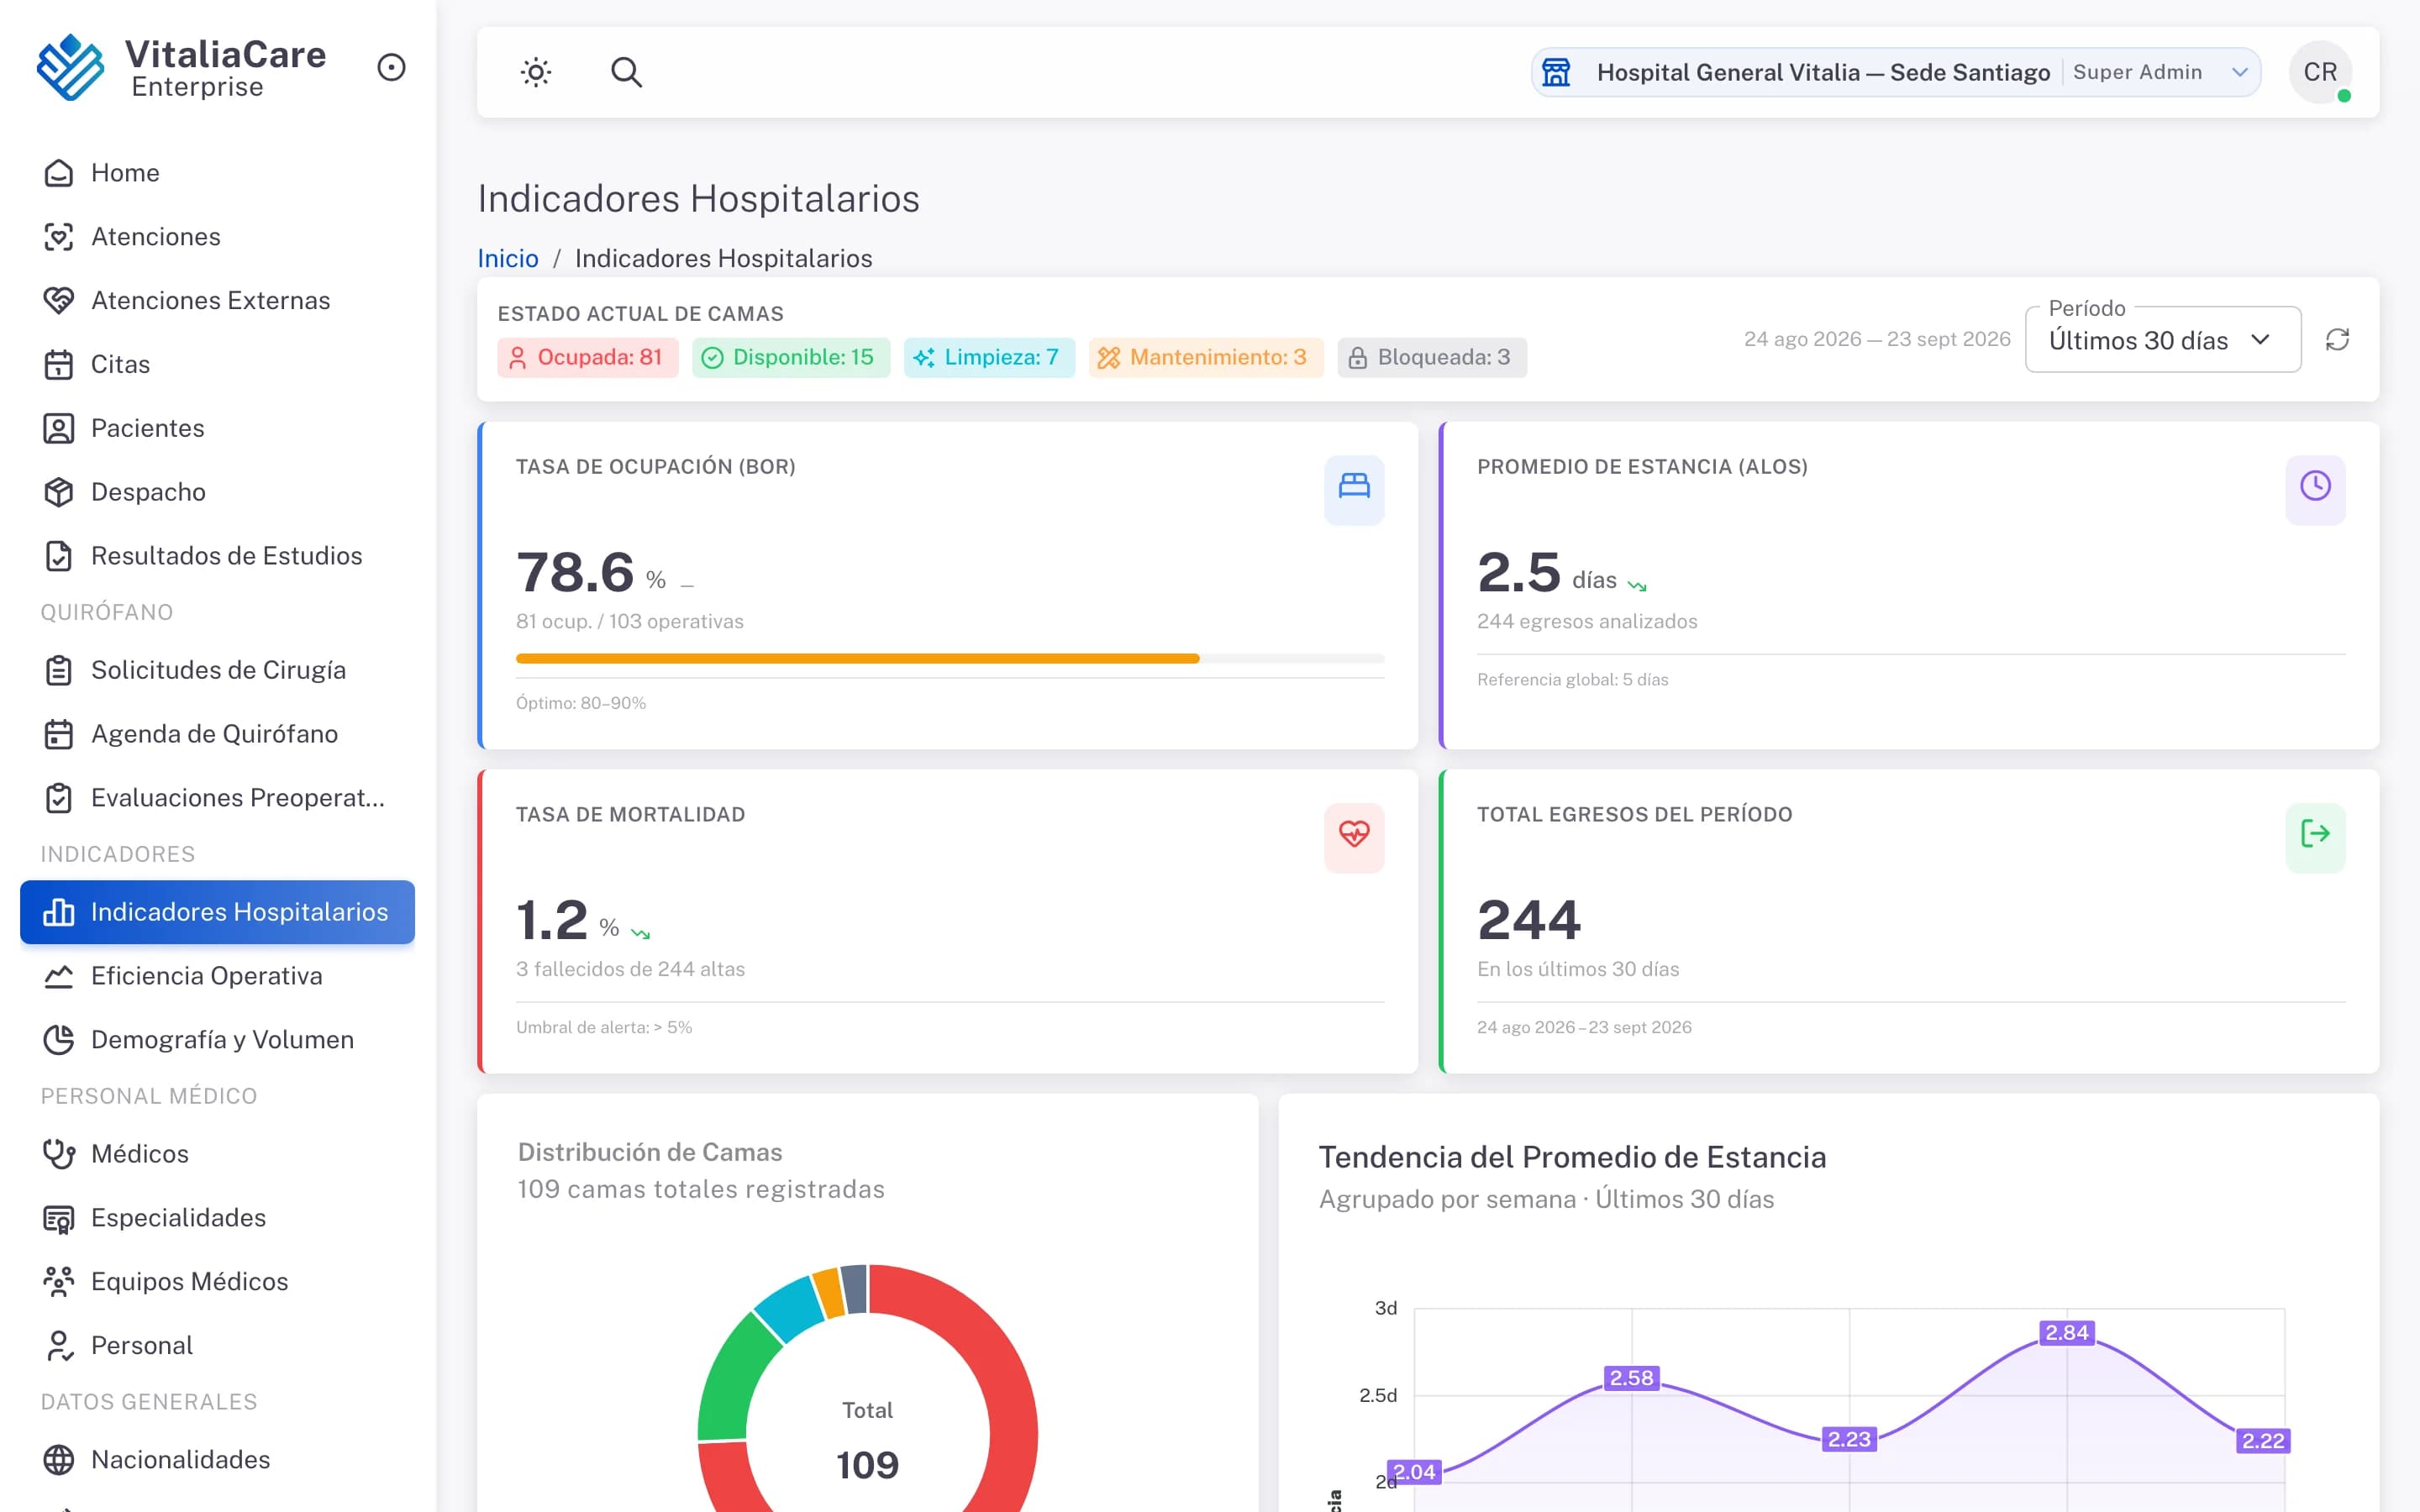This screenshot has width=2420, height=1512.
Task: Click the 2.04 data point label
Action: [1414, 1472]
